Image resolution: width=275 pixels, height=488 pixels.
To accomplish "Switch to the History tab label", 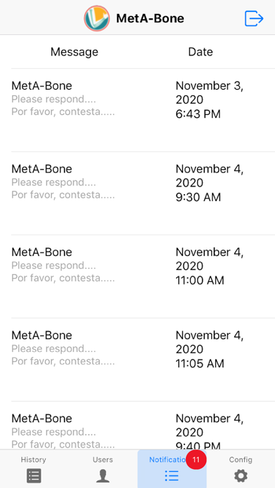I will (x=34, y=459).
